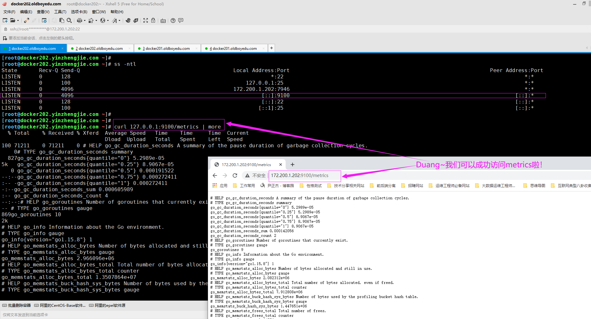Click the compose bar text input at bottom

coord(103,315)
